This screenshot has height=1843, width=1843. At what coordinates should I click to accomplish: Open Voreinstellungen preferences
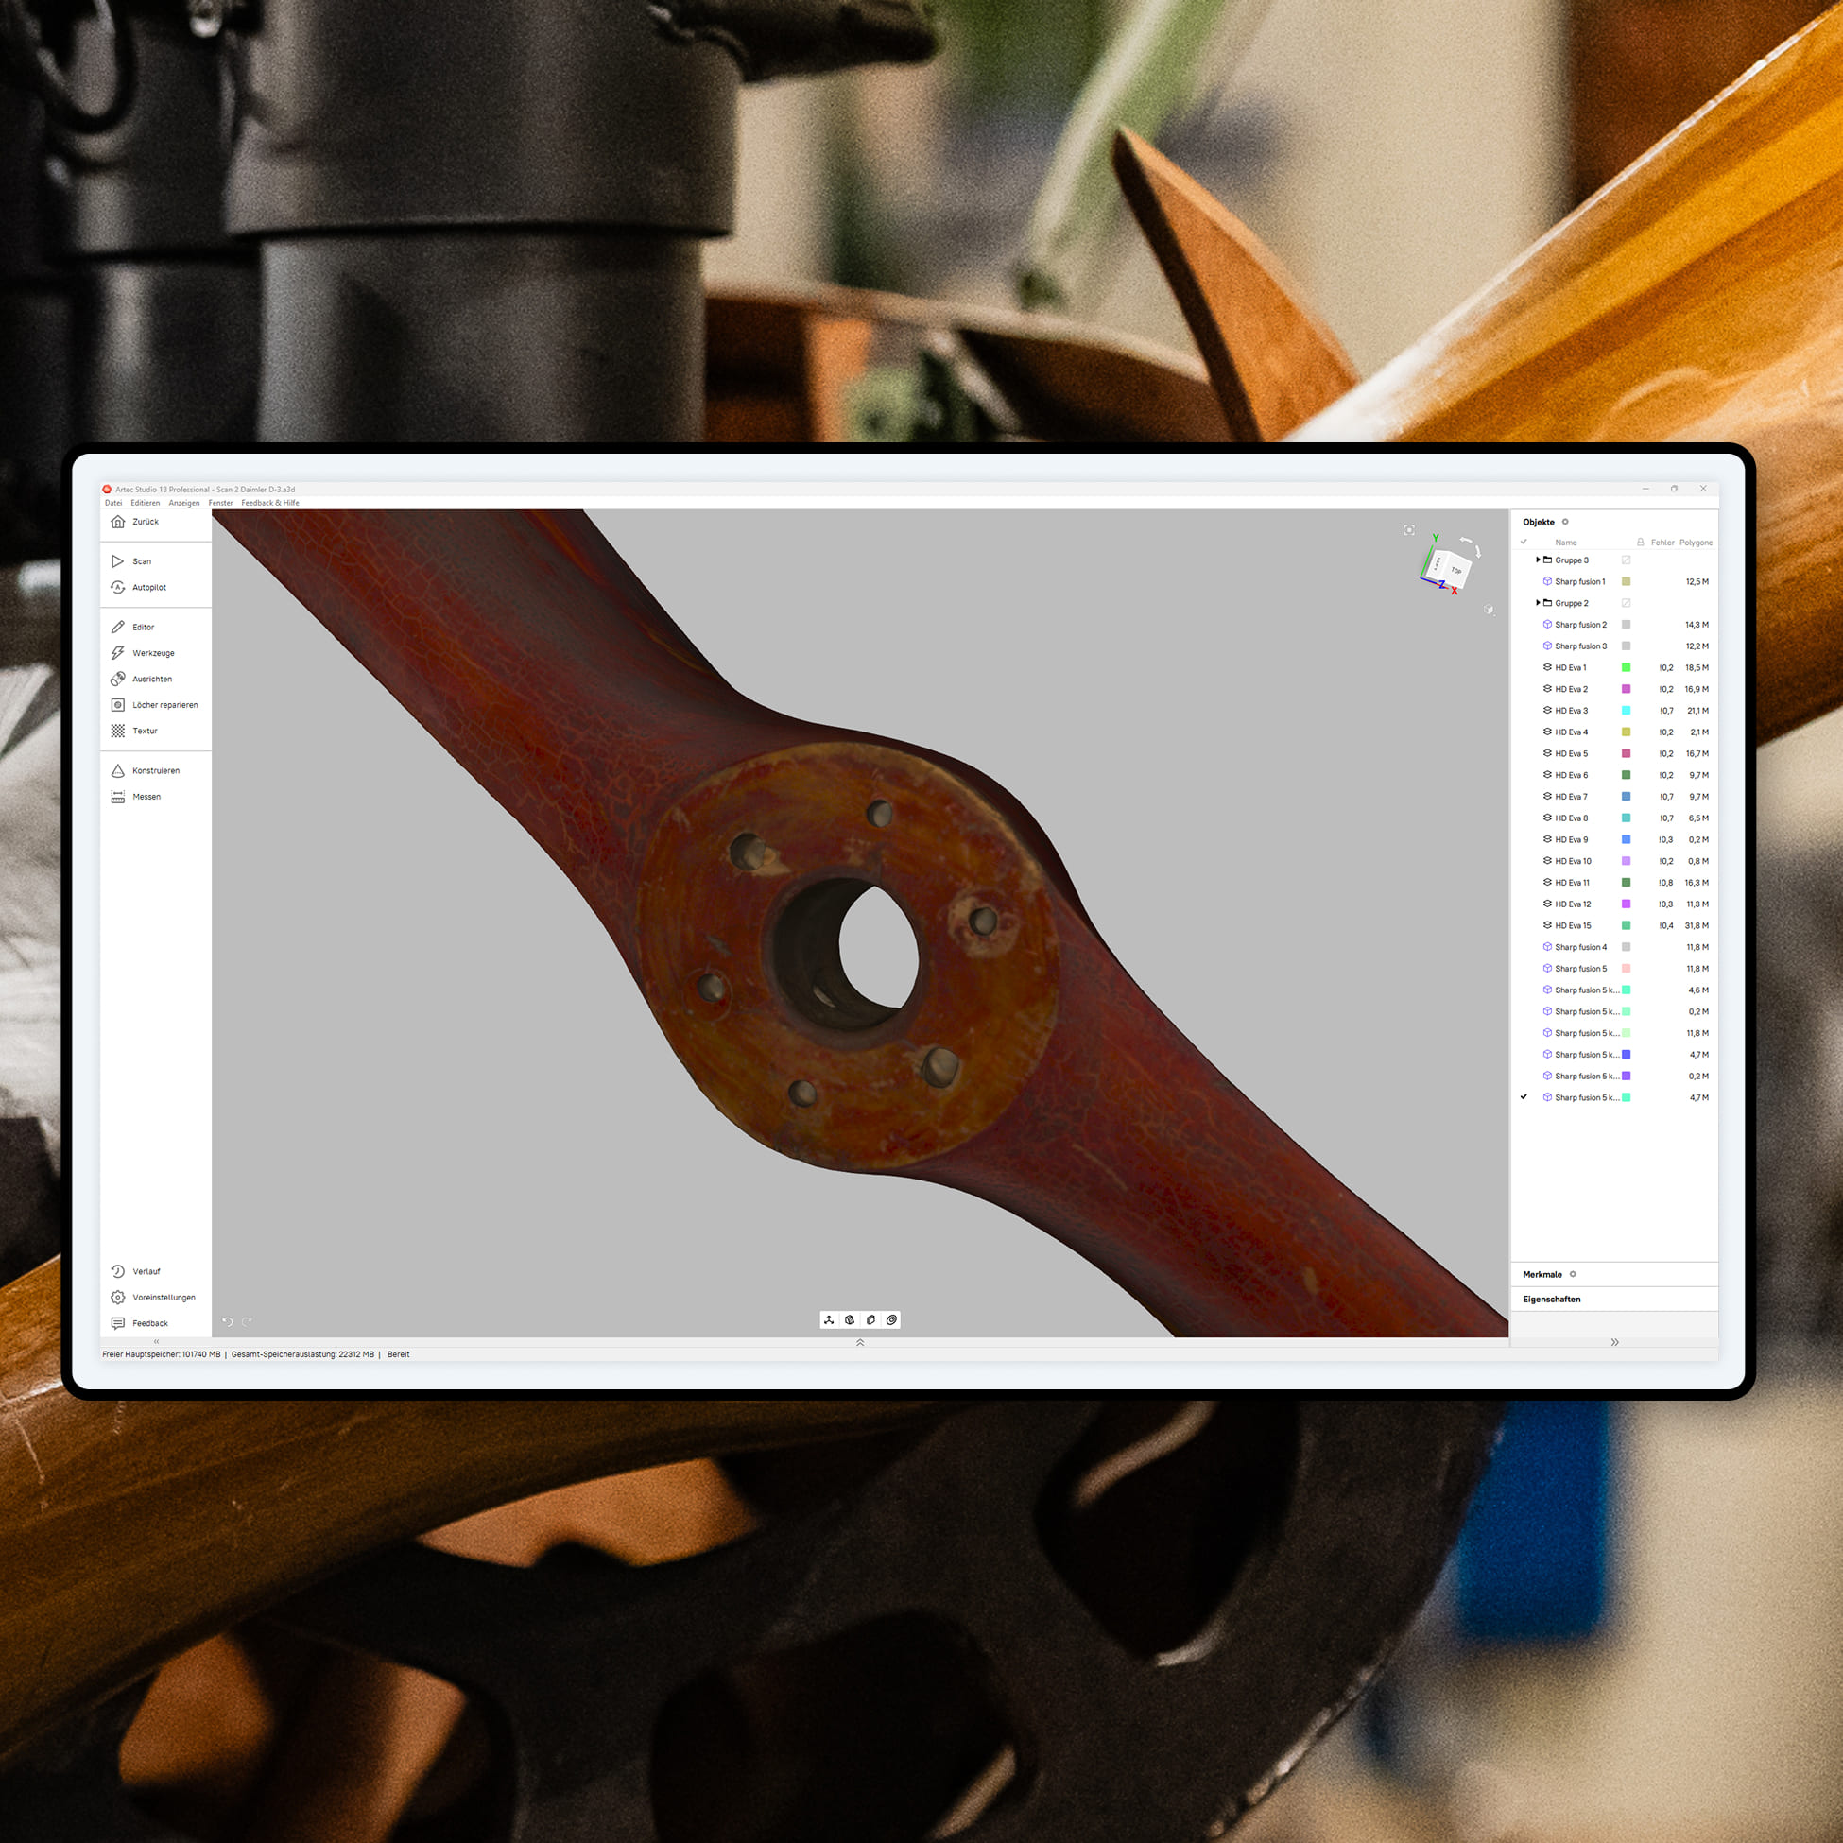tap(152, 1297)
